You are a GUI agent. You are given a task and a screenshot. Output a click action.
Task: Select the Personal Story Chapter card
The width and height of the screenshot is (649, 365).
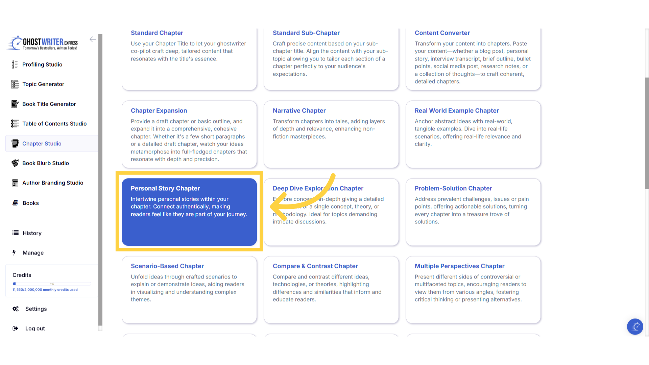pos(189,212)
